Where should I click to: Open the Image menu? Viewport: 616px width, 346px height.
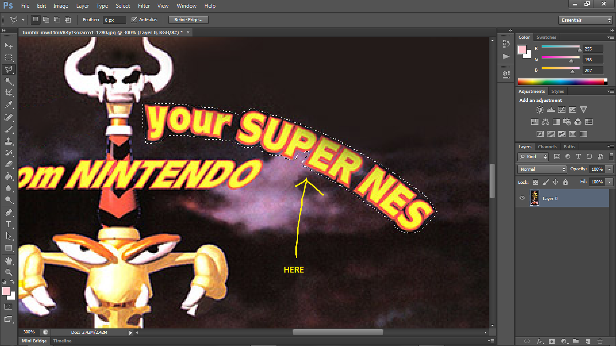pyautogui.click(x=60, y=6)
